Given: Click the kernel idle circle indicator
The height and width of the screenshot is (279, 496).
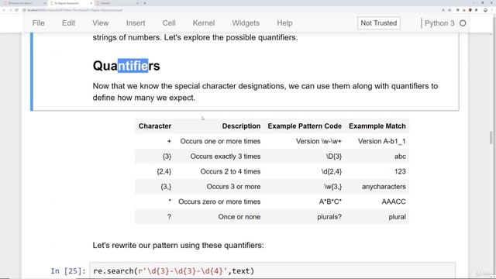Looking at the screenshot, I should click(463, 23).
